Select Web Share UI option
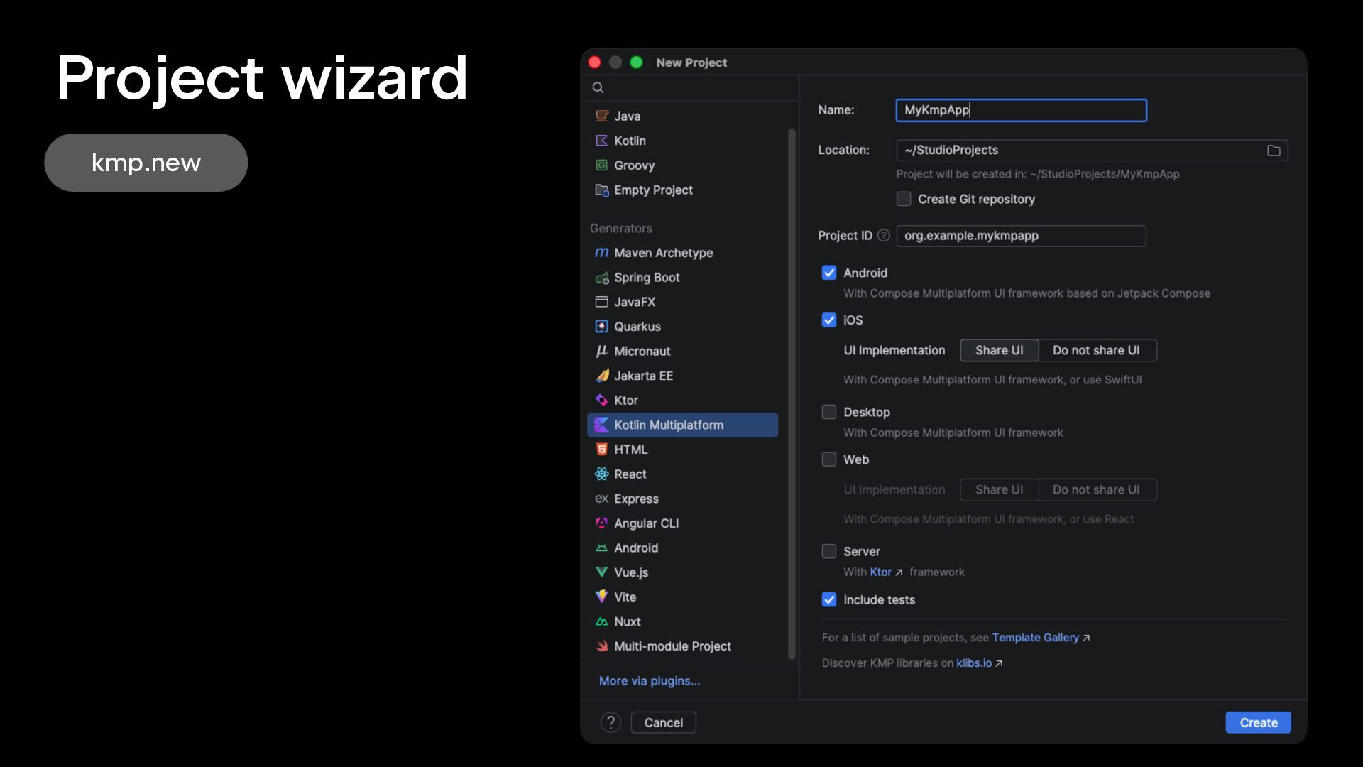The height and width of the screenshot is (767, 1363). click(x=1000, y=490)
